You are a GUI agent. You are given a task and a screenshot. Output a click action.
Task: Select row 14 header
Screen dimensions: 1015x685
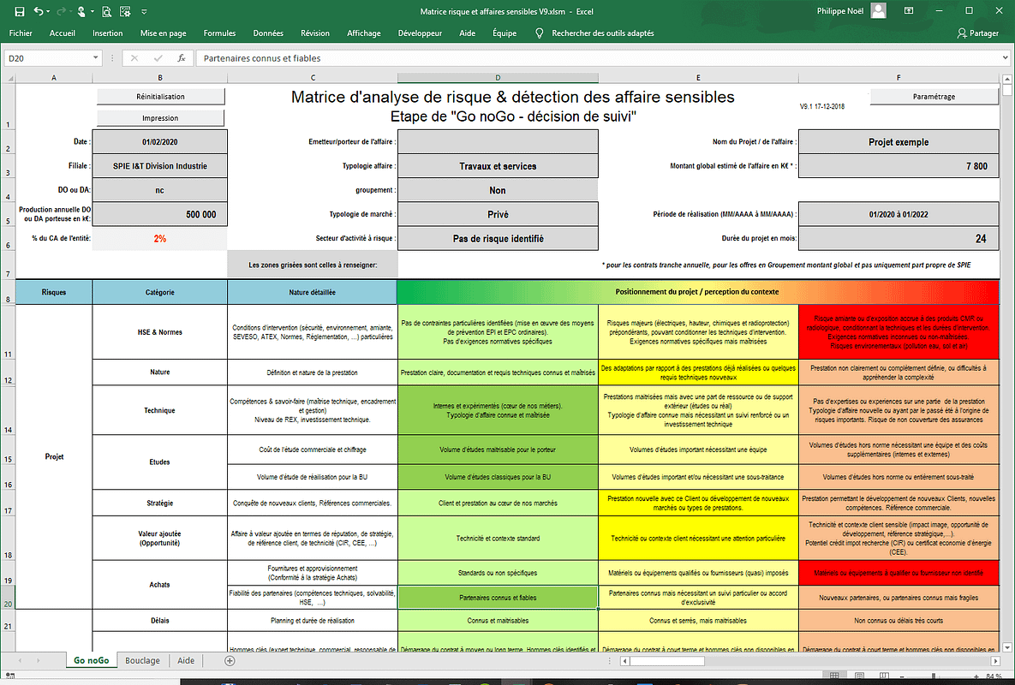8,410
